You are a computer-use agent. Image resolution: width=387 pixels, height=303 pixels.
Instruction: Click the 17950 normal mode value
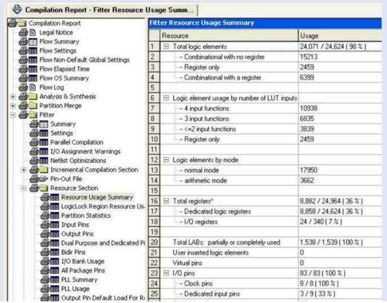pyautogui.click(x=308, y=170)
